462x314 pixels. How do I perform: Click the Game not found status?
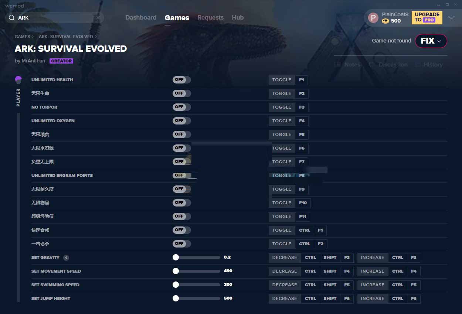(x=391, y=41)
